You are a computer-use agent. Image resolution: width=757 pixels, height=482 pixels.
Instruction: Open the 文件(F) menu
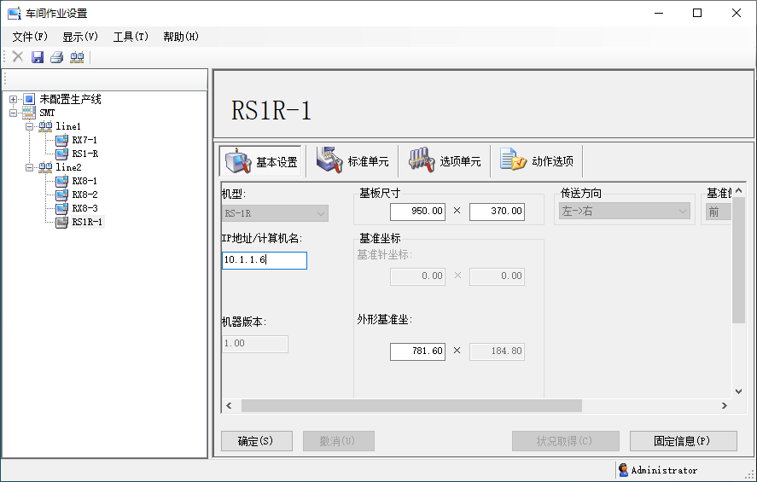coord(30,37)
